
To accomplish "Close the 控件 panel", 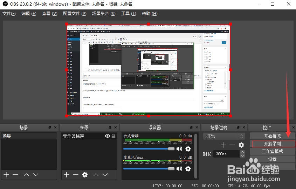I will pos(294,128).
